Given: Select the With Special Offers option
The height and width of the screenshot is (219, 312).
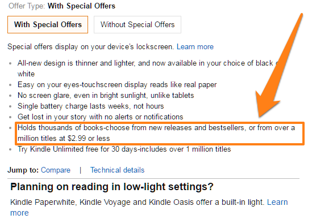Looking at the screenshot, I should [48, 24].
